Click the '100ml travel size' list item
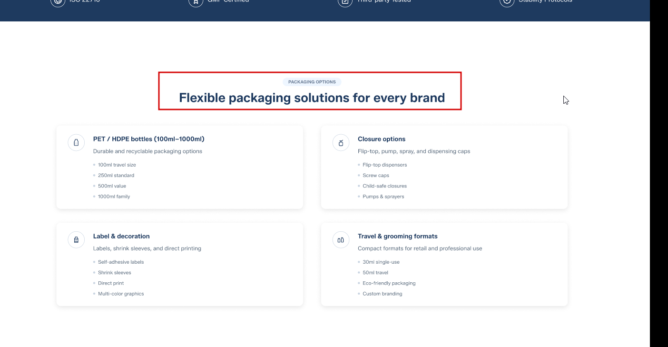Screen dimensions: 668x347 tap(117, 165)
